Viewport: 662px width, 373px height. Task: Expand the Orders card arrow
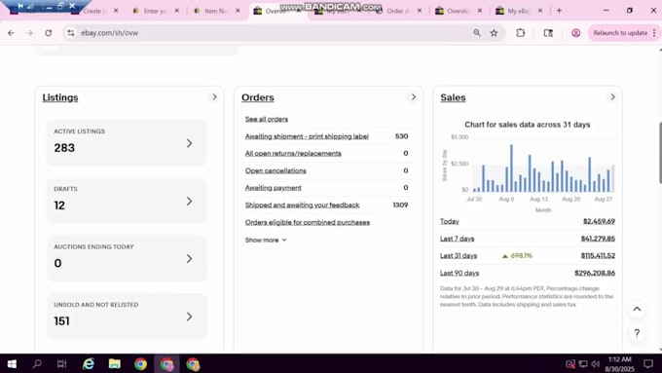pyautogui.click(x=414, y=97)
